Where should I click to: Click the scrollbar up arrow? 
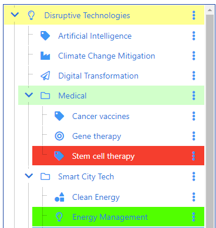210,10
